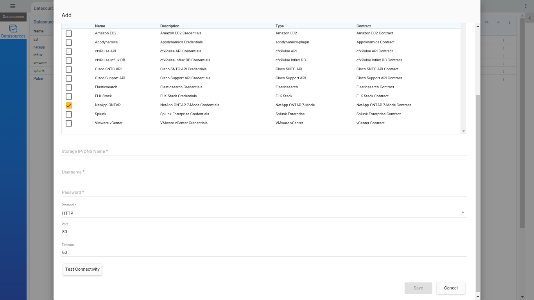This screenshot has height=300, width=534.
Task: Select the "appdynamics-plugin" type cell
Action: click(x=292, y=42)
